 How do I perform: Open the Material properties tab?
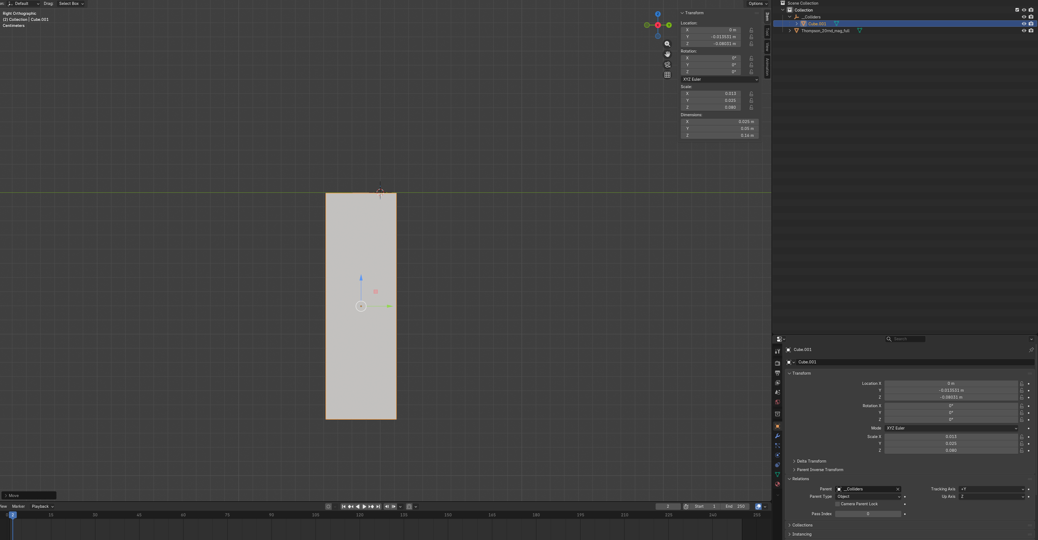[777, 484]
